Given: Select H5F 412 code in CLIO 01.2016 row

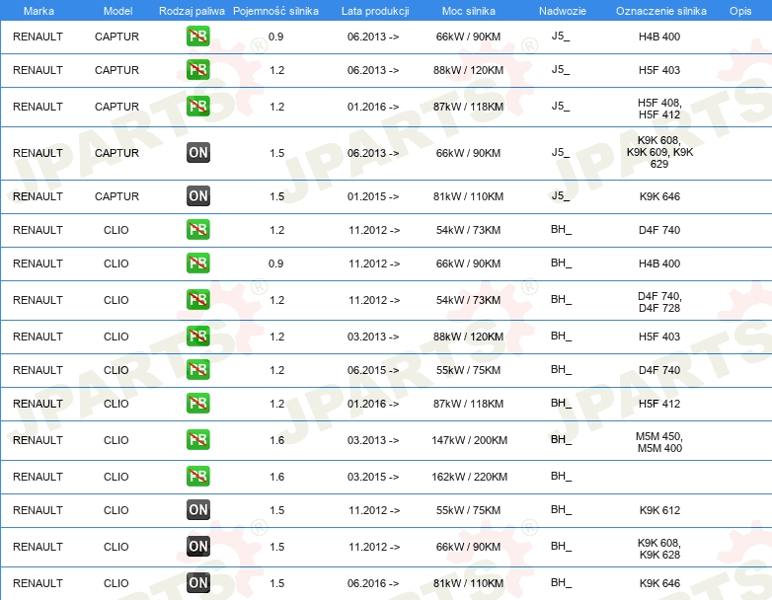Looking at the screenshot, I should (x=659, y=404).
